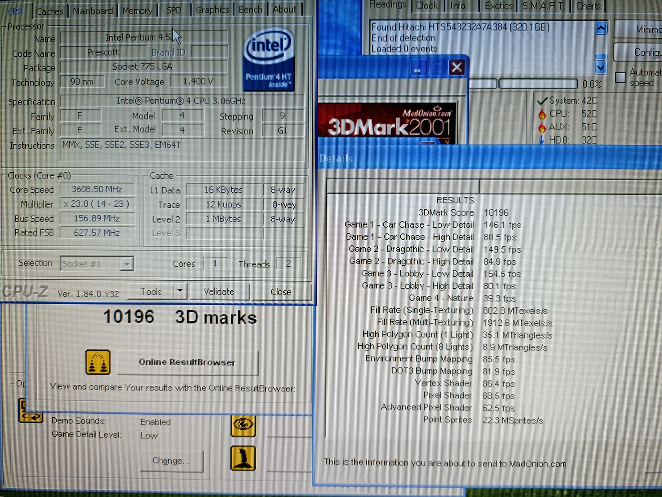This screenshot has width=662, height=497.
Task: Click the HD0 temperature down-arrow icon
Action: point(541,140)
